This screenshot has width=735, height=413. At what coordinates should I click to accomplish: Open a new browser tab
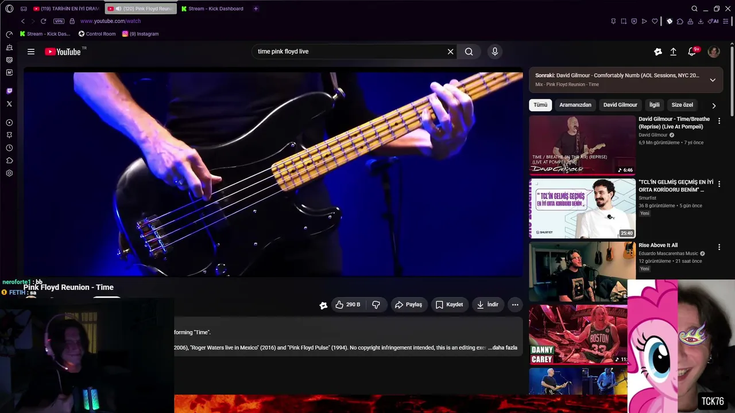[x=256, y=9]
